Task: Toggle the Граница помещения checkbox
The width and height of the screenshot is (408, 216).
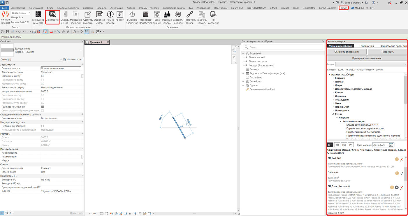Action: click(x=43, y=107)
